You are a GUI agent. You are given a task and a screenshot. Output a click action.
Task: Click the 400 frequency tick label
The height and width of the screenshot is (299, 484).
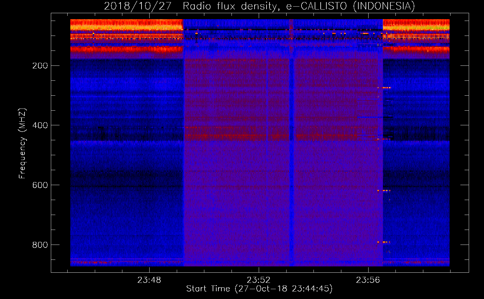(x=40, y=125)
